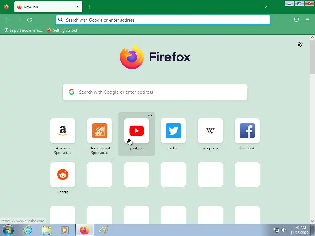Open the Firefox application hamburger menu
Screen dimensions: 315x236
coord(308,20)
